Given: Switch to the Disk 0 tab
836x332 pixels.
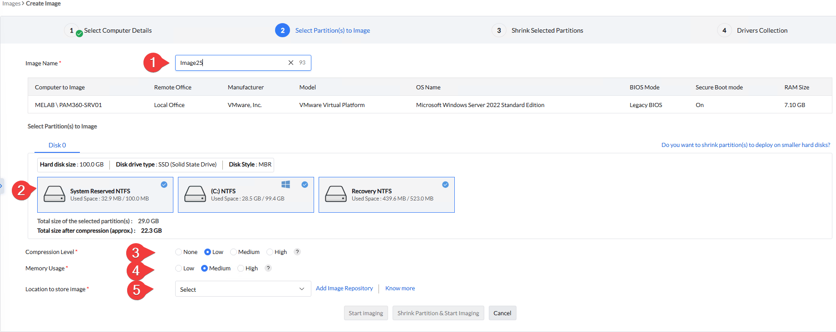Looking at the screenshot, I should 57,145.
